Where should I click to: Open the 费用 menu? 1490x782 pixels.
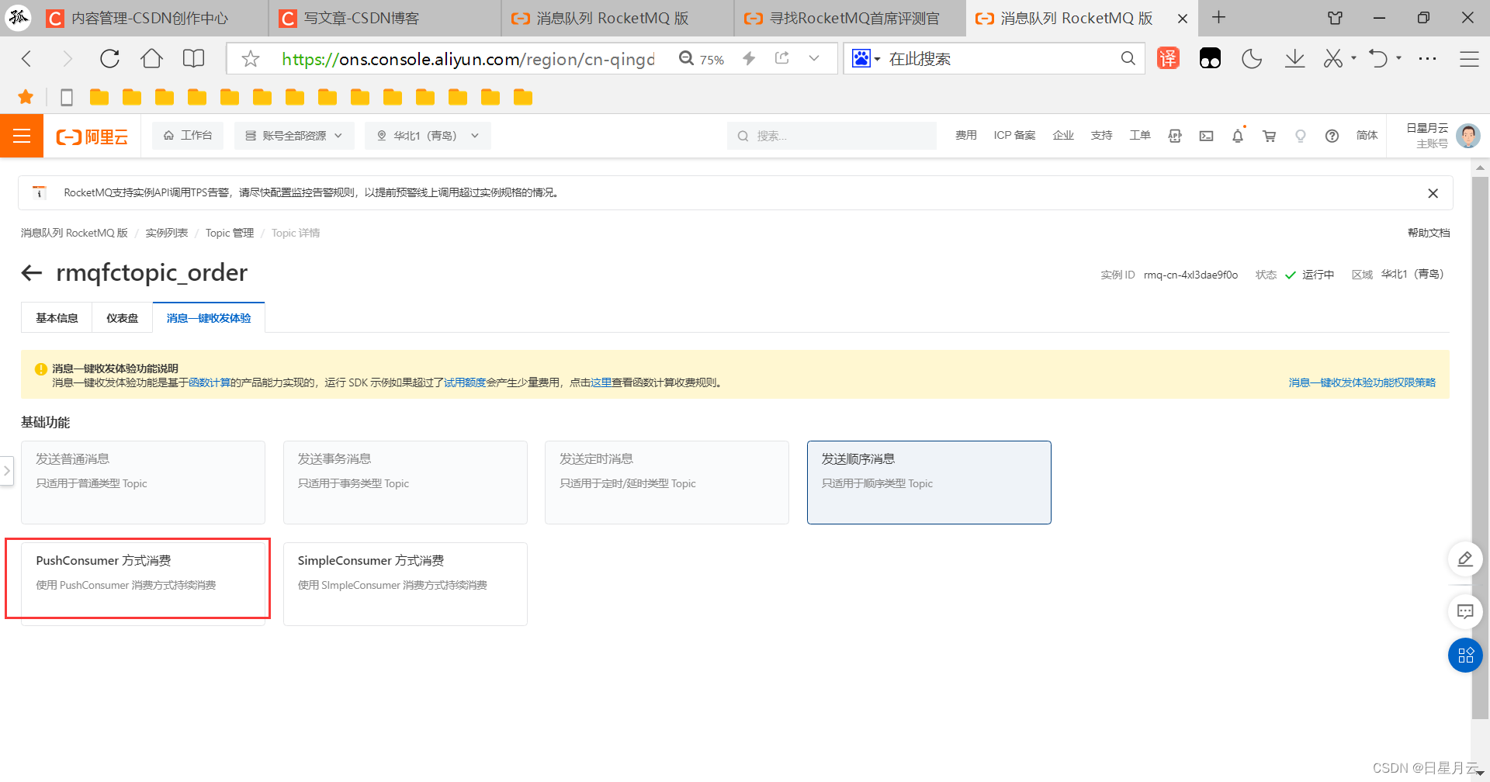966,136
